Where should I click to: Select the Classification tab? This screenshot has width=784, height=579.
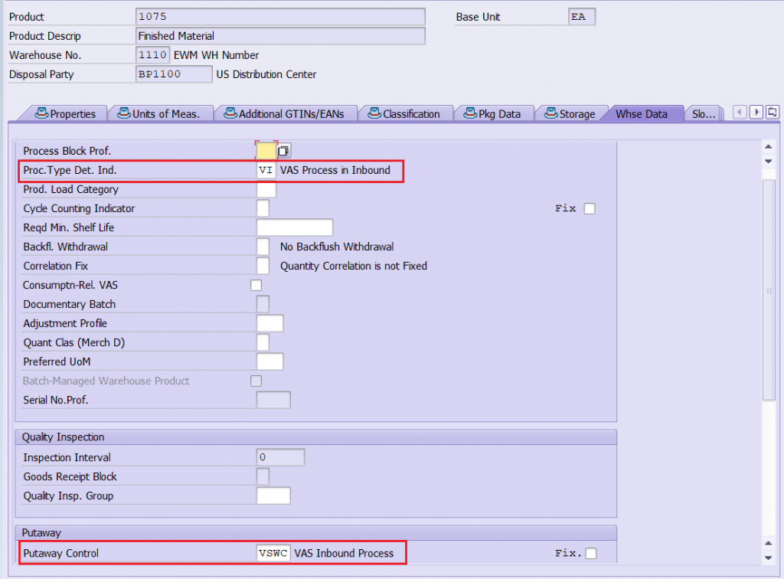click(404, 113)
